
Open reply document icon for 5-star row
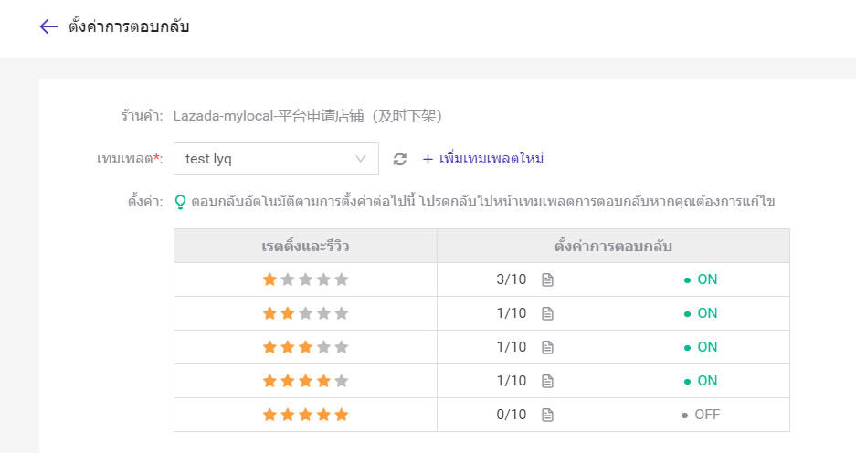point(547,415)
